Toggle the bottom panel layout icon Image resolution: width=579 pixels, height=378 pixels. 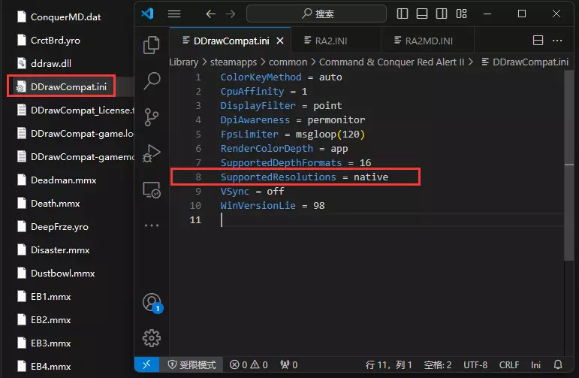(422, 14)
